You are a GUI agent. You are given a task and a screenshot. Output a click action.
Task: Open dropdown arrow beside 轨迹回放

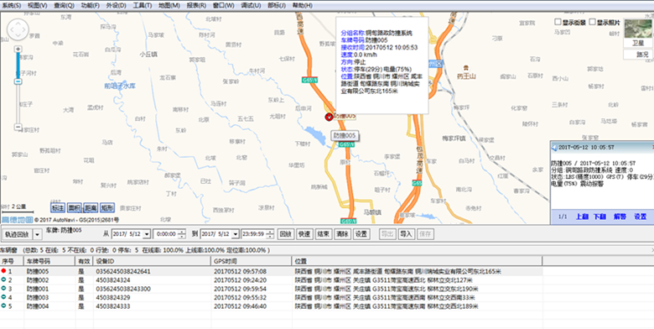[38, 235]
